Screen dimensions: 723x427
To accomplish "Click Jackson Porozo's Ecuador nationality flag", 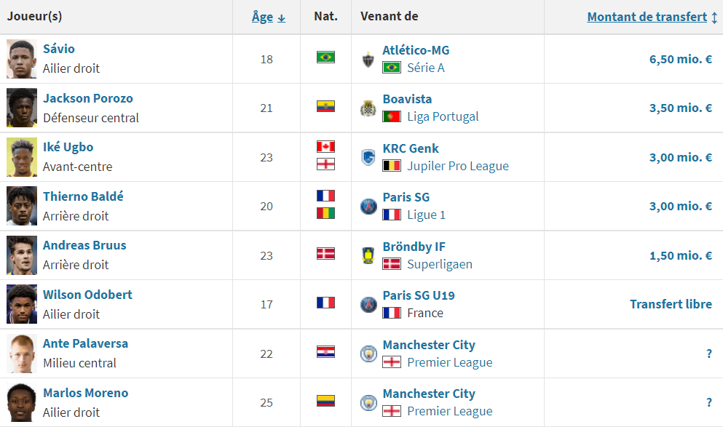I will [325, 106].
